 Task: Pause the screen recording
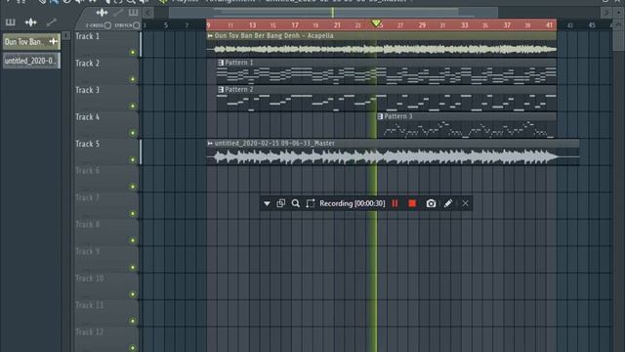point(395,203)
